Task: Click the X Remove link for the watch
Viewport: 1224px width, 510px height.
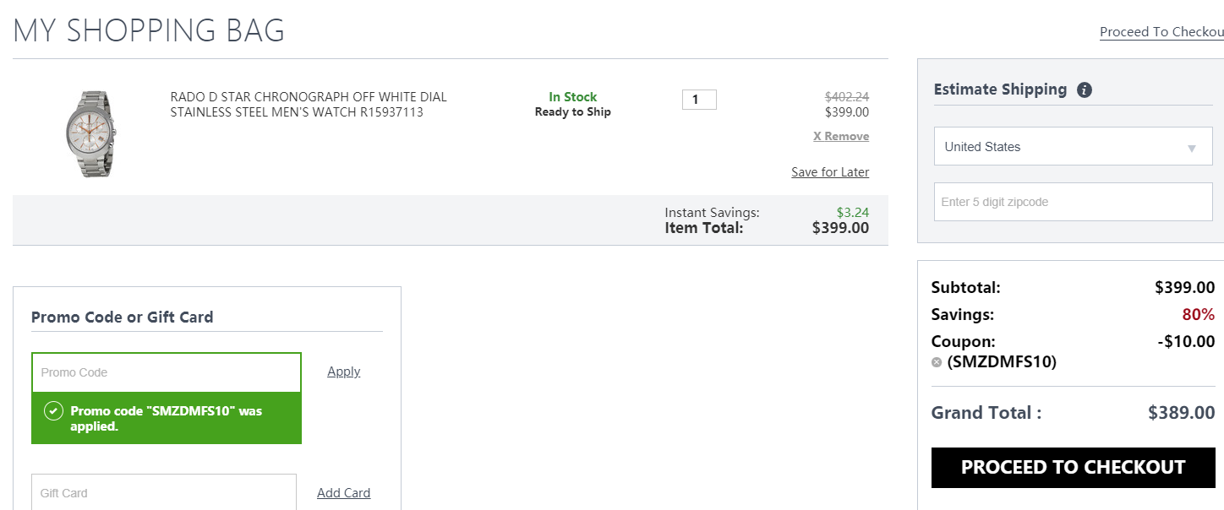Action: [841, 136]
